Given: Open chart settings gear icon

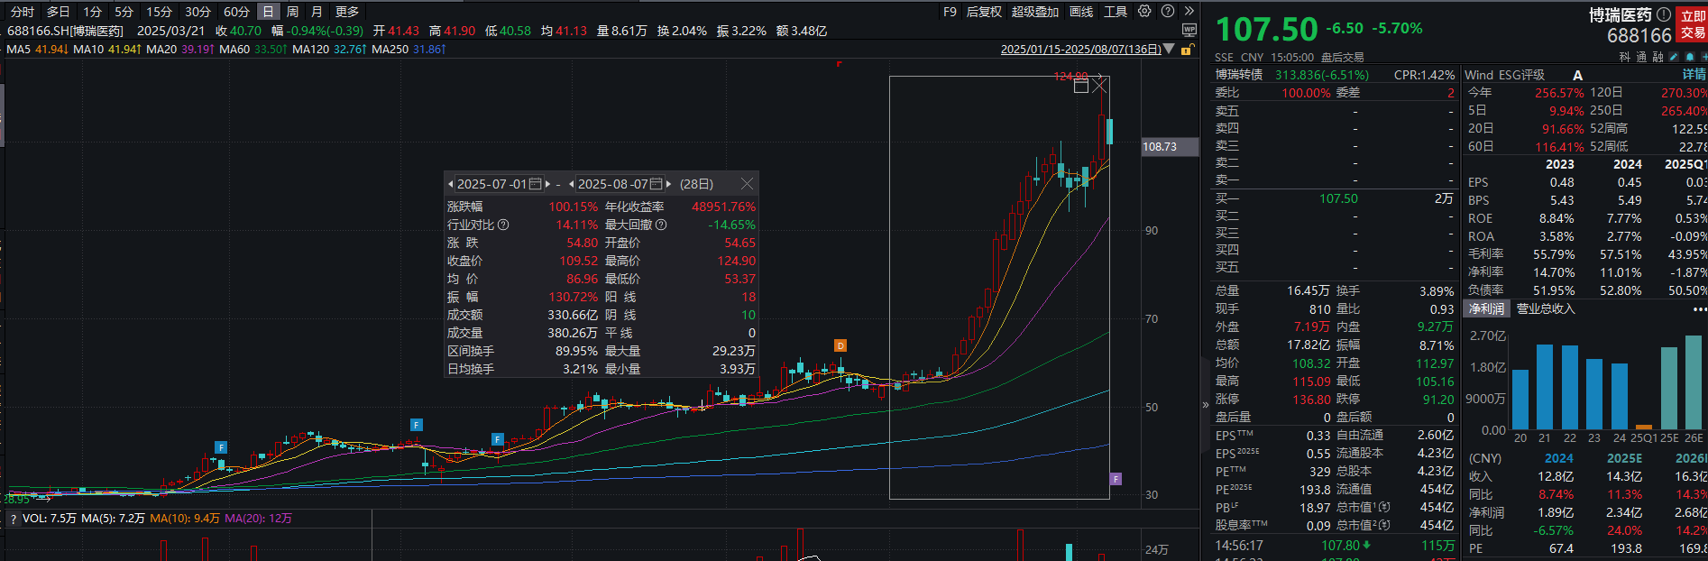Looking at the screenshot, I should pyautogui.click(x=1144, y=12).
